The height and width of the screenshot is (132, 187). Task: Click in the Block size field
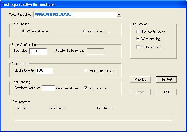pyautogui.click(x=38, y=51)
